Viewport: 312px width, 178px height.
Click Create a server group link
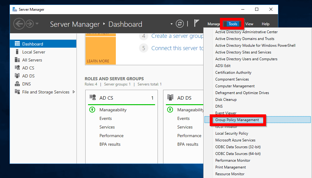[177, 36]
